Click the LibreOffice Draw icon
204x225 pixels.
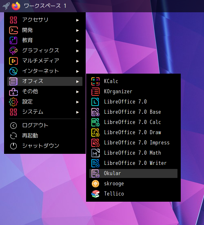(x=95, y=133)
